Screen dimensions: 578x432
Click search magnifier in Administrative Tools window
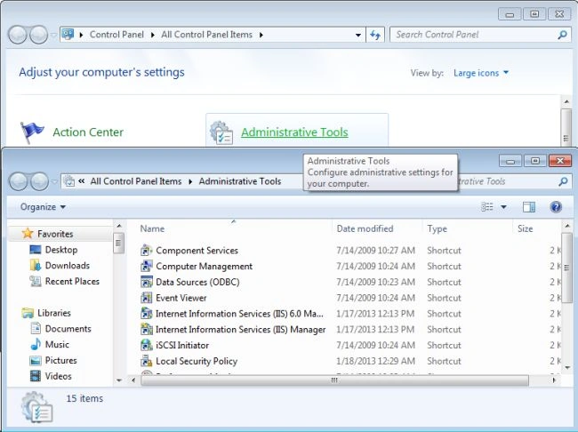pos(563,181)
